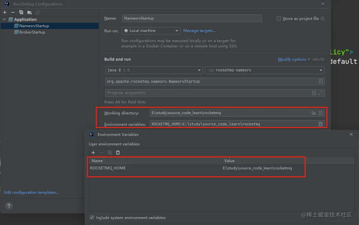Copy the selected run configuration

(21, 12)
